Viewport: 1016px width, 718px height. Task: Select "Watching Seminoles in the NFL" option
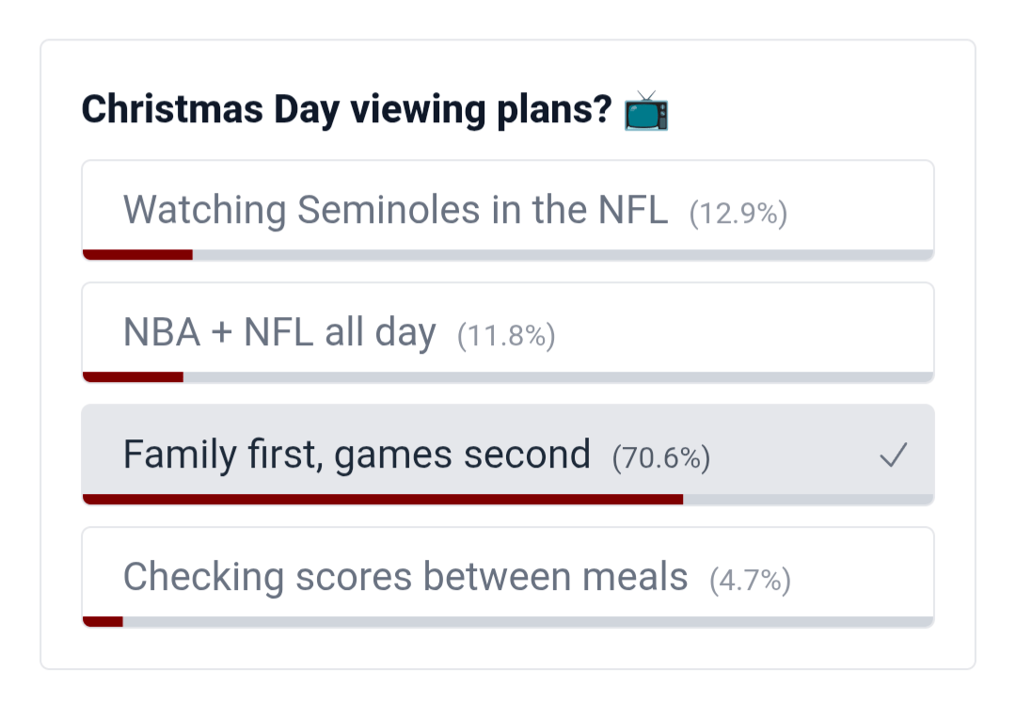(x=395, y=210)
